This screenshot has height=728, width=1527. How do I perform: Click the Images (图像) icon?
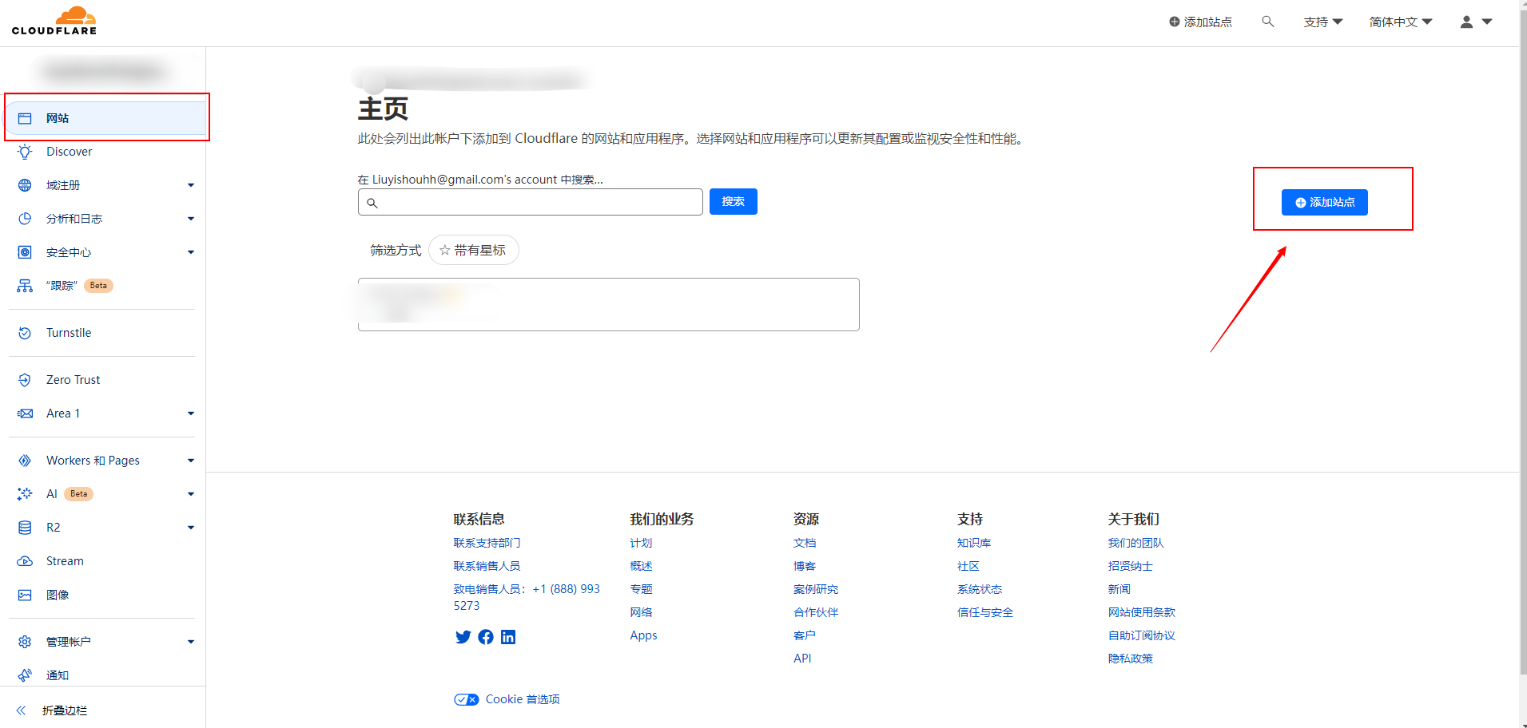[25, 595]
